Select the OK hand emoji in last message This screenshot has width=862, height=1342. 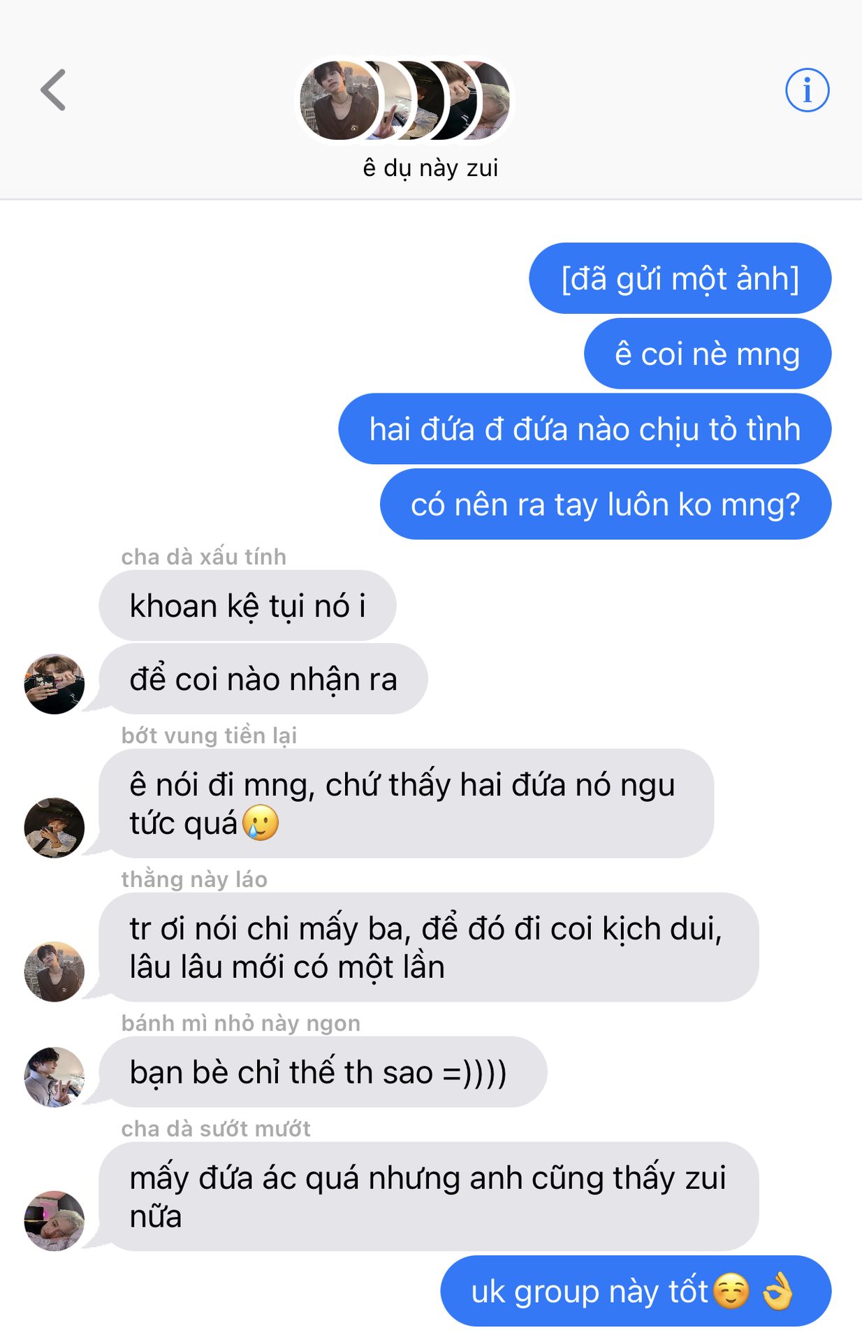pyautogui.click(x=777, y=1291)
